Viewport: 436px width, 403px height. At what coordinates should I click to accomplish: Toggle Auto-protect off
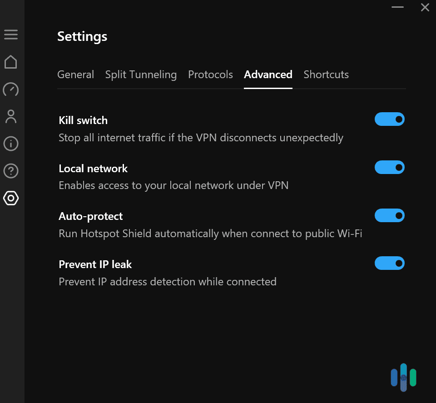coord(389,215)
